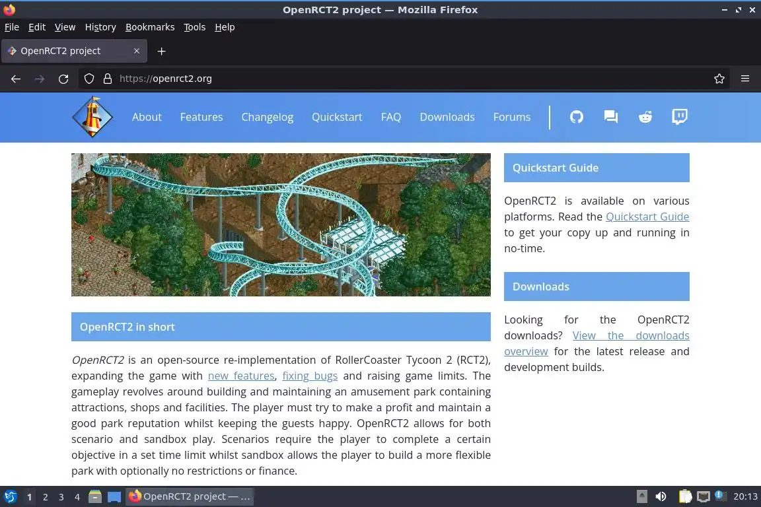Click the browser forward arrow

40,79
